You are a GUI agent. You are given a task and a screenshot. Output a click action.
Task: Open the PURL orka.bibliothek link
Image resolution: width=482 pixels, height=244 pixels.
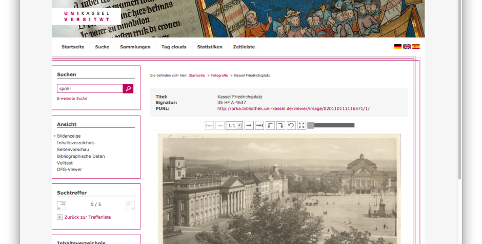(293, 109)
